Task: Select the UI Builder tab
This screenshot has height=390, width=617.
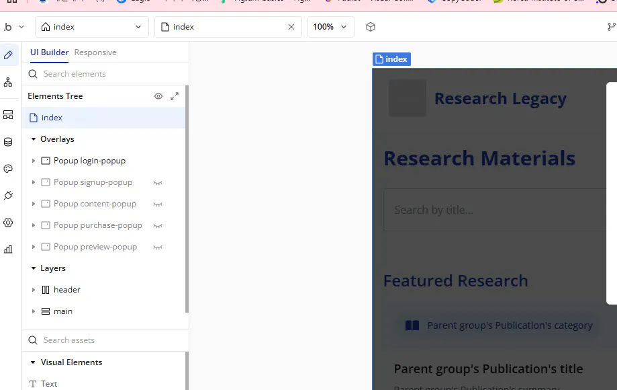Action: tap(49, 52)
